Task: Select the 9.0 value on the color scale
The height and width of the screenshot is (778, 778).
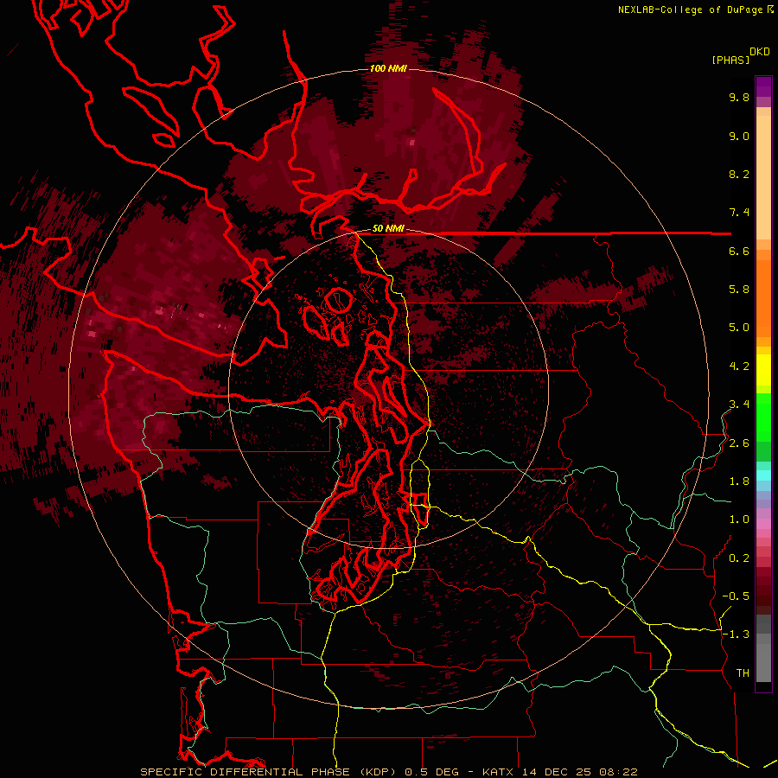Action: [x=739, y=136]
